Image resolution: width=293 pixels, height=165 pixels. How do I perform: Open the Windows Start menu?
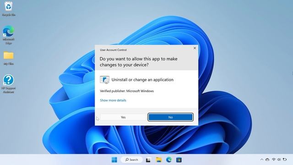(x=114, y=160)
